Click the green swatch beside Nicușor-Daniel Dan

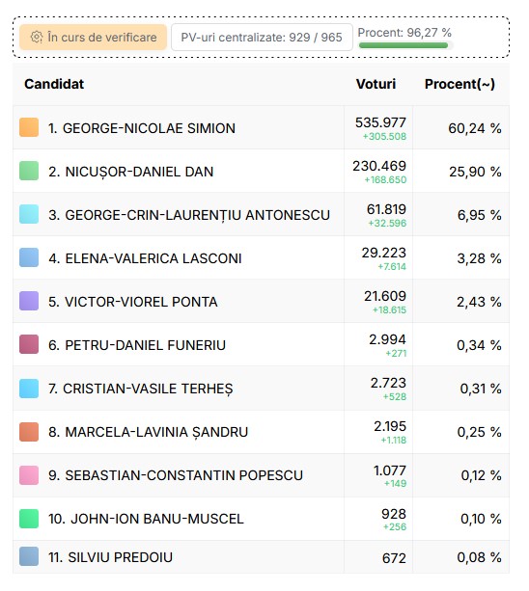pyautogui.click(x=29, y=171)
